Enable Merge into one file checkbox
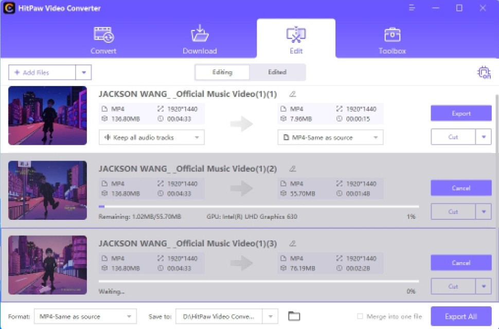This screenshot has height=329, width=499. point(360,316)
